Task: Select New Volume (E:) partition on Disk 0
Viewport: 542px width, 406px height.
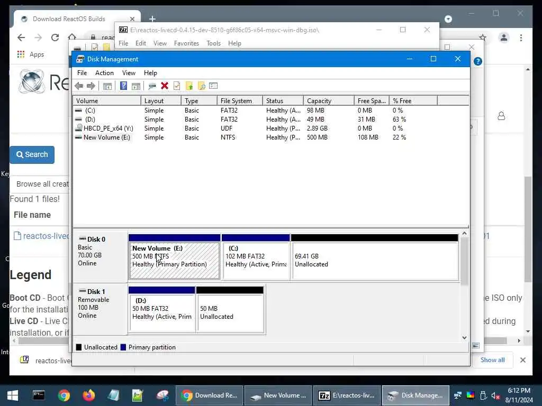Action: (174, 257)
